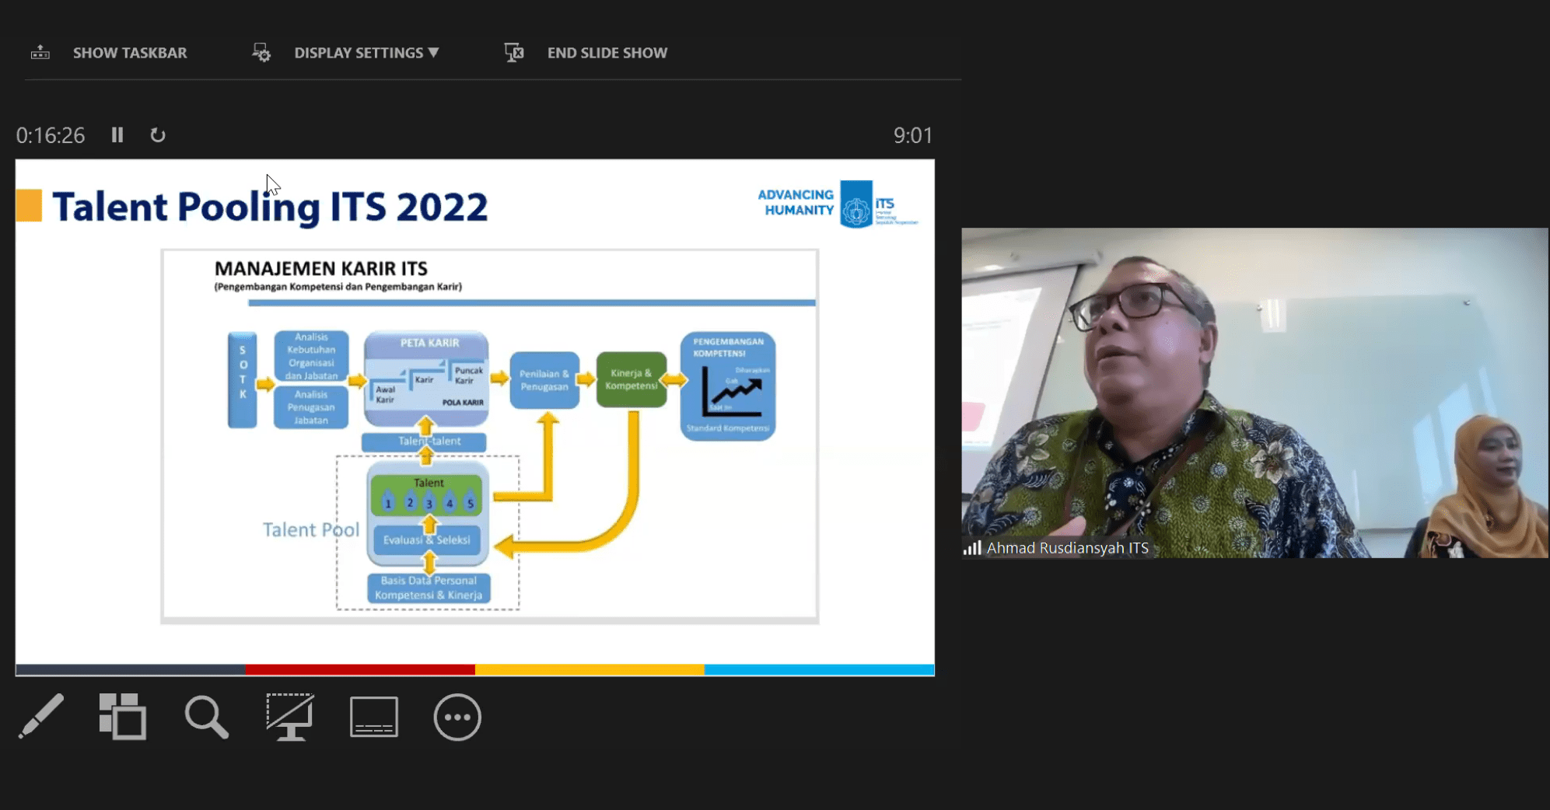Pause the presentation timer
1550x810 pixels.
click(117, 135)
